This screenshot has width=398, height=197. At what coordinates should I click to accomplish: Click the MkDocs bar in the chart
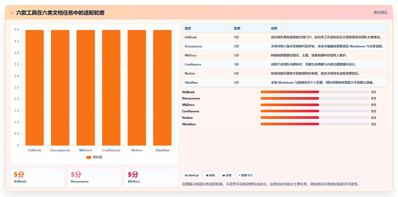86,88
